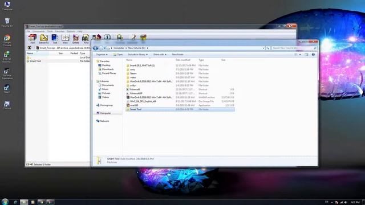The image size is (365, 205).
Task: Click WinRAR up-one-level icon by the address bar
Action: (x=30, y=48)
